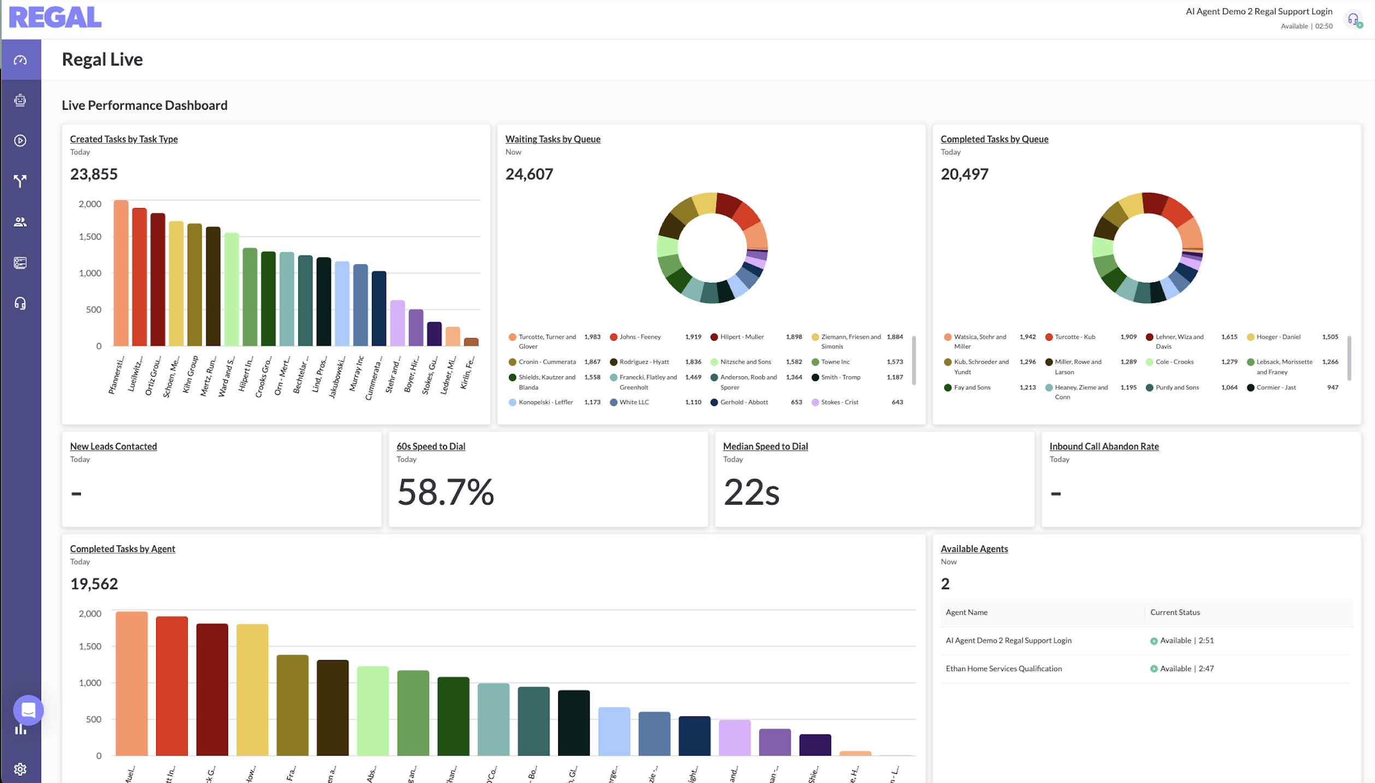Open the task list sidebar icon
Viewport: 1375px width, 783px height.
click(x=20, y=263)
